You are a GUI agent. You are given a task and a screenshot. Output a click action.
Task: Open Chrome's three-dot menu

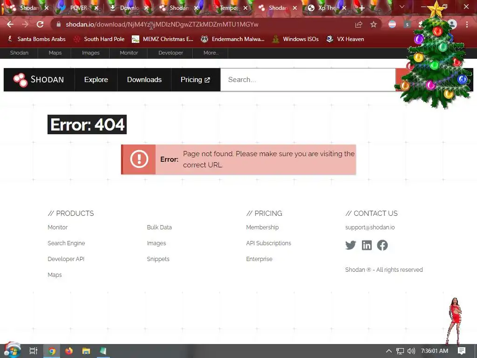(x=467, y=24)
